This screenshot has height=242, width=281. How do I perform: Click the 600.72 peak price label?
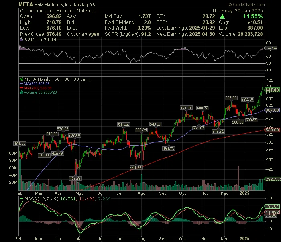click(x=202, y=108)
